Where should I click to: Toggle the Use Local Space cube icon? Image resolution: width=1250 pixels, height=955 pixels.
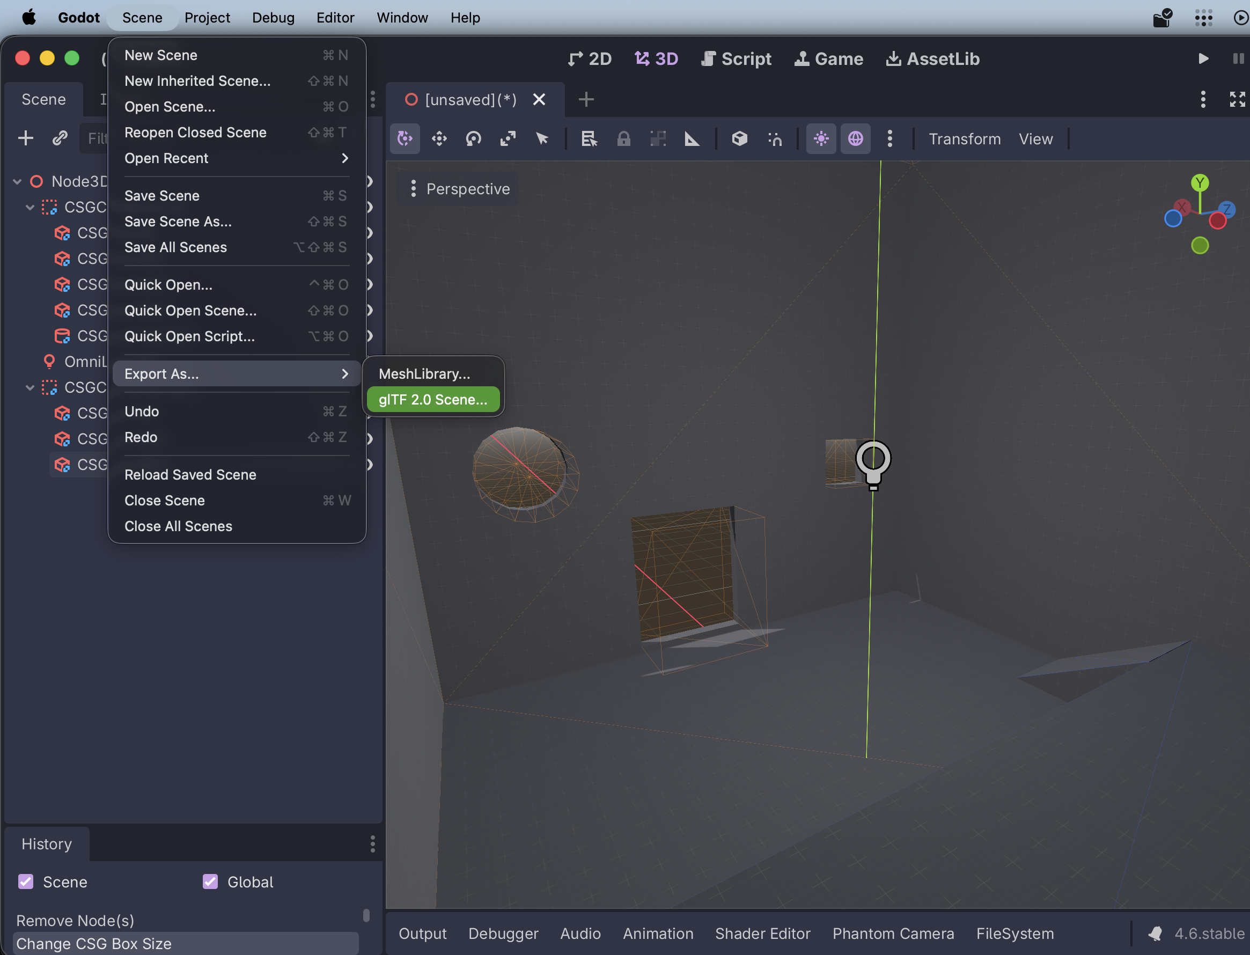[x=739, y=139]
